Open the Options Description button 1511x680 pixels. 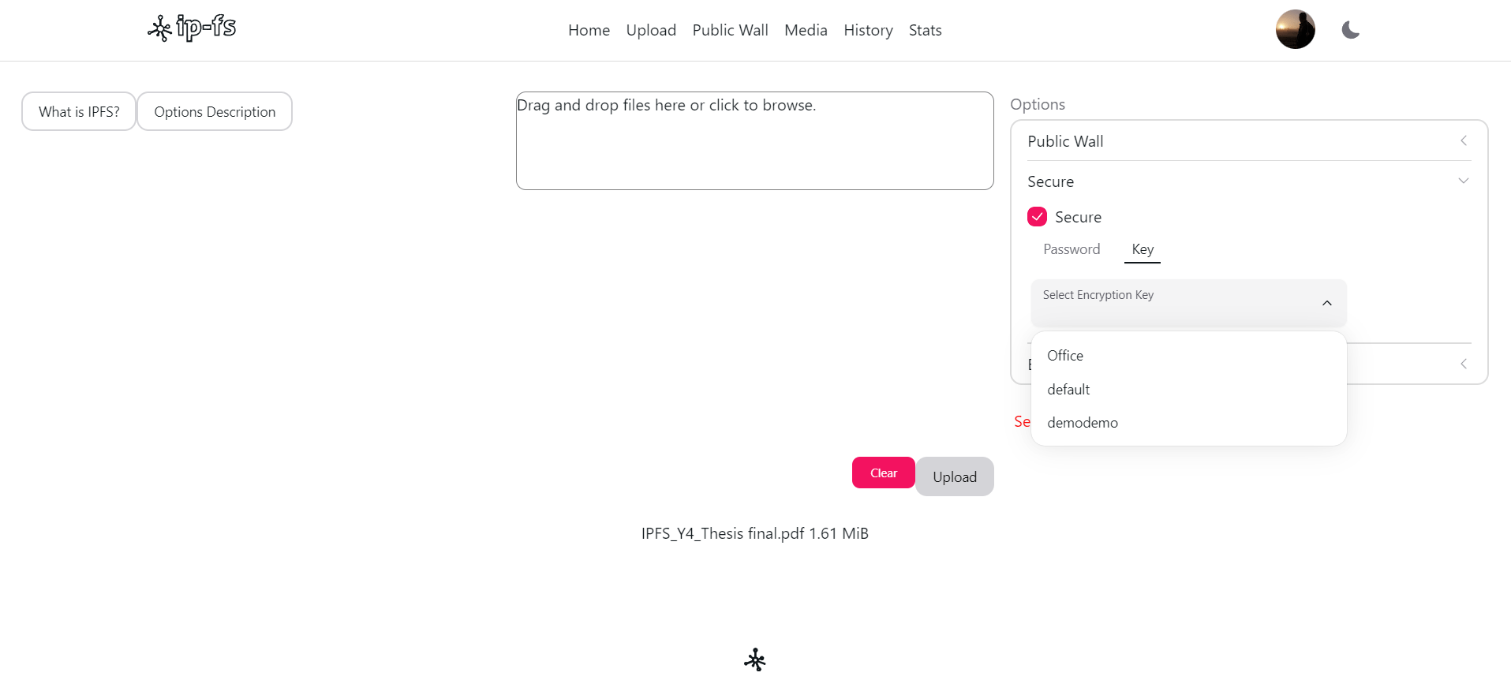pyautogui.click(x=215, y=112)
